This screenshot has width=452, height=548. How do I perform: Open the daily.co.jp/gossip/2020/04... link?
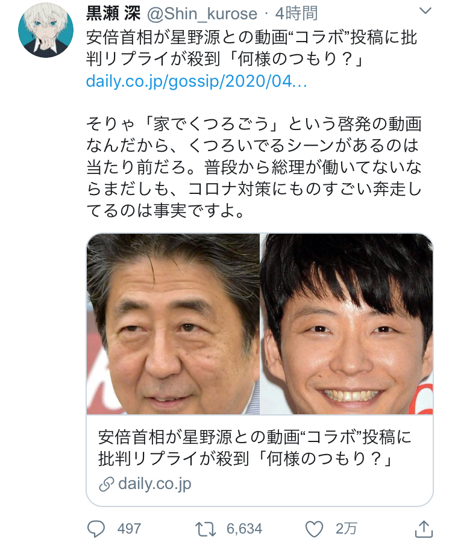click(x=196, y=81)
